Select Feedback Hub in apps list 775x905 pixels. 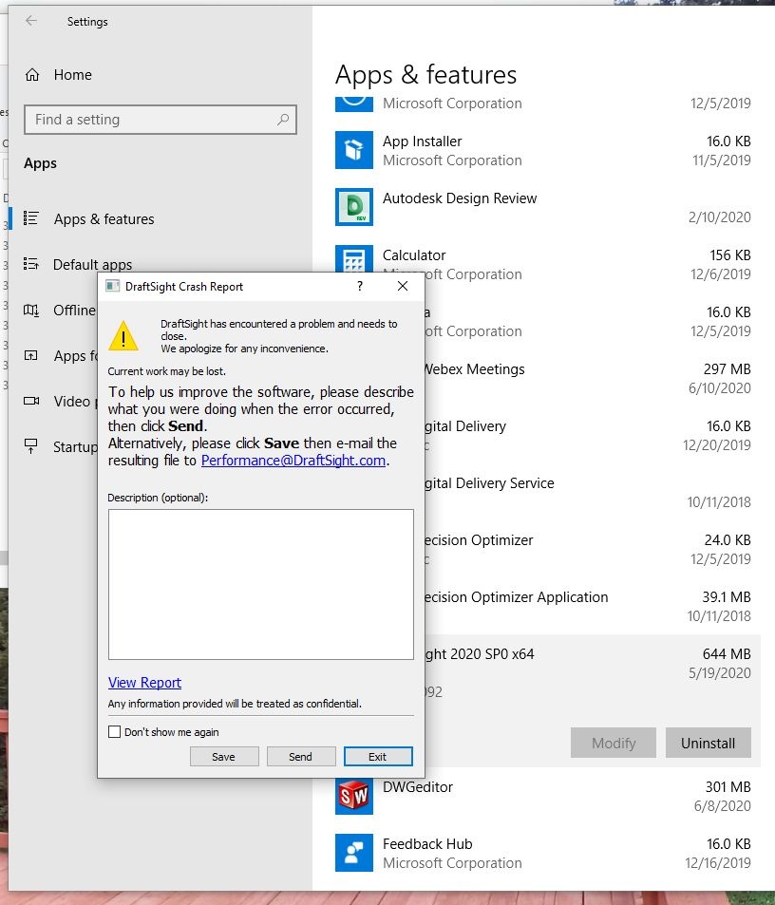(543, 853)
